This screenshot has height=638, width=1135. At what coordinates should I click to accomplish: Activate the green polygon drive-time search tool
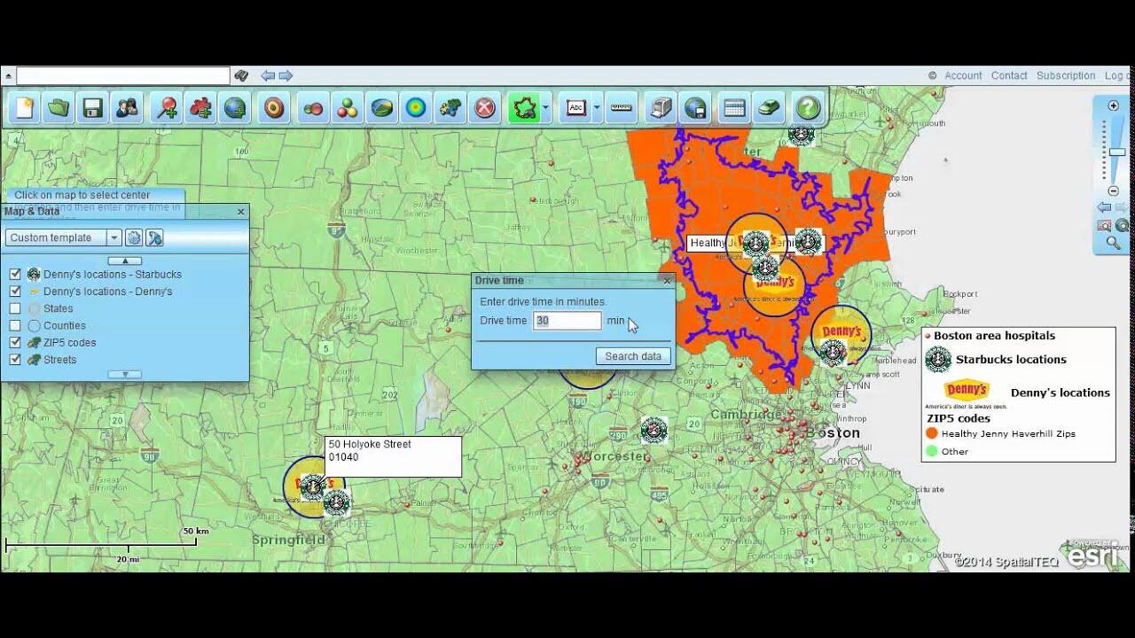coord(524,108)
